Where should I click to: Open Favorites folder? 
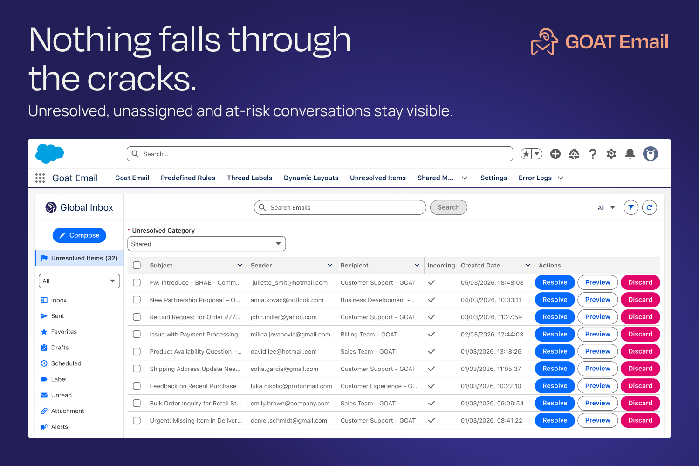pos(64,332)
